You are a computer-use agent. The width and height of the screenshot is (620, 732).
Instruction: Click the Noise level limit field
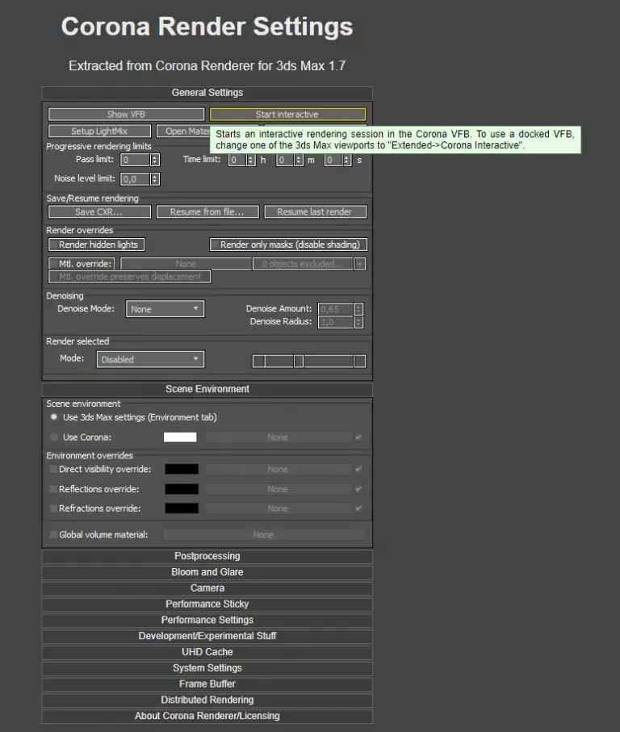[134, 179]
